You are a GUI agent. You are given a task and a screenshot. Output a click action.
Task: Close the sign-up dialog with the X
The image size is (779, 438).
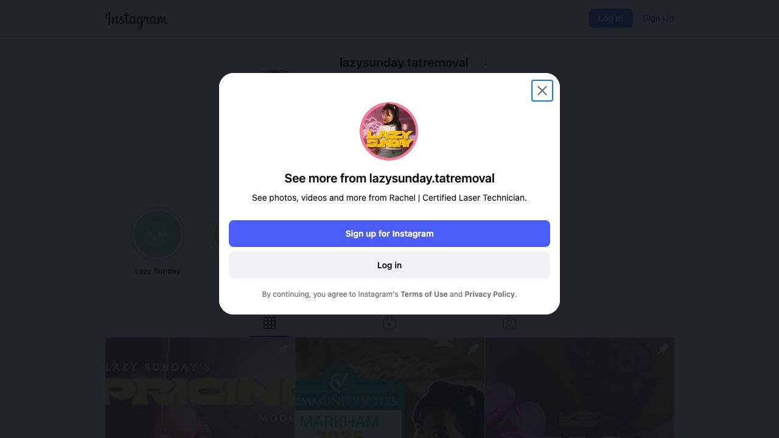[542, 91]
